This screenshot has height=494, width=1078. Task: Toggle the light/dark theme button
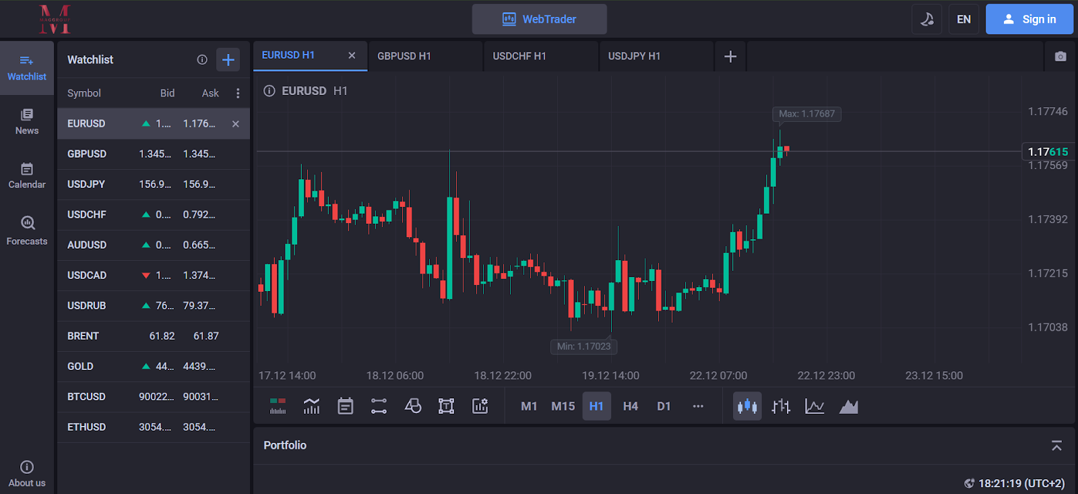(x=927, y=20)
